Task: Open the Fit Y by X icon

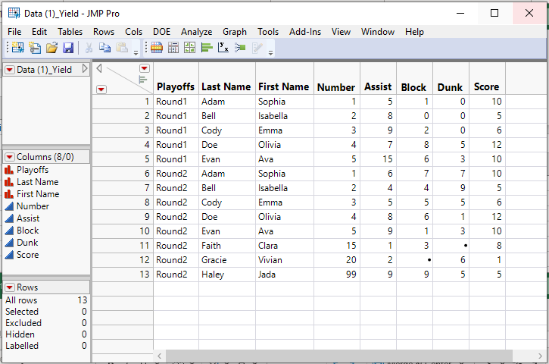Action: click(x=223, y=48)
